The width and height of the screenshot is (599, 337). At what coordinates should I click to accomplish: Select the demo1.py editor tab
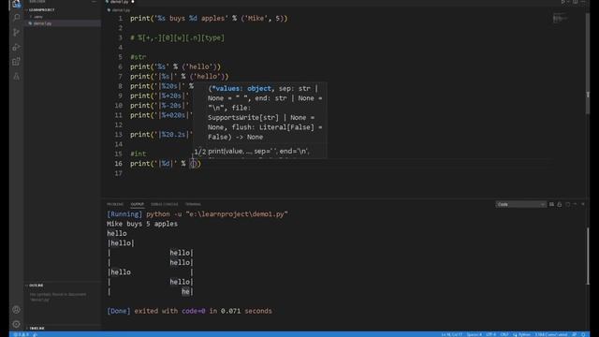tap(120, 2)
